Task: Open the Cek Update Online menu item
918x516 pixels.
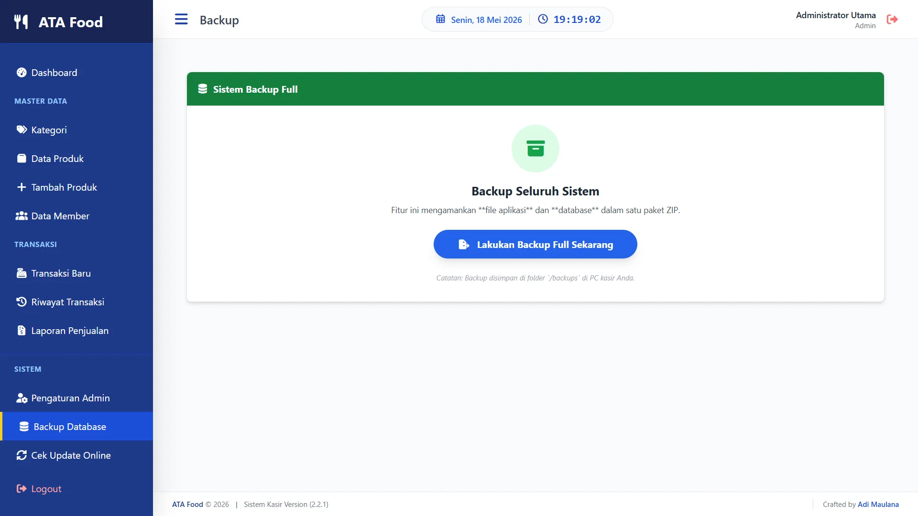Action: [x=76, y=455]
